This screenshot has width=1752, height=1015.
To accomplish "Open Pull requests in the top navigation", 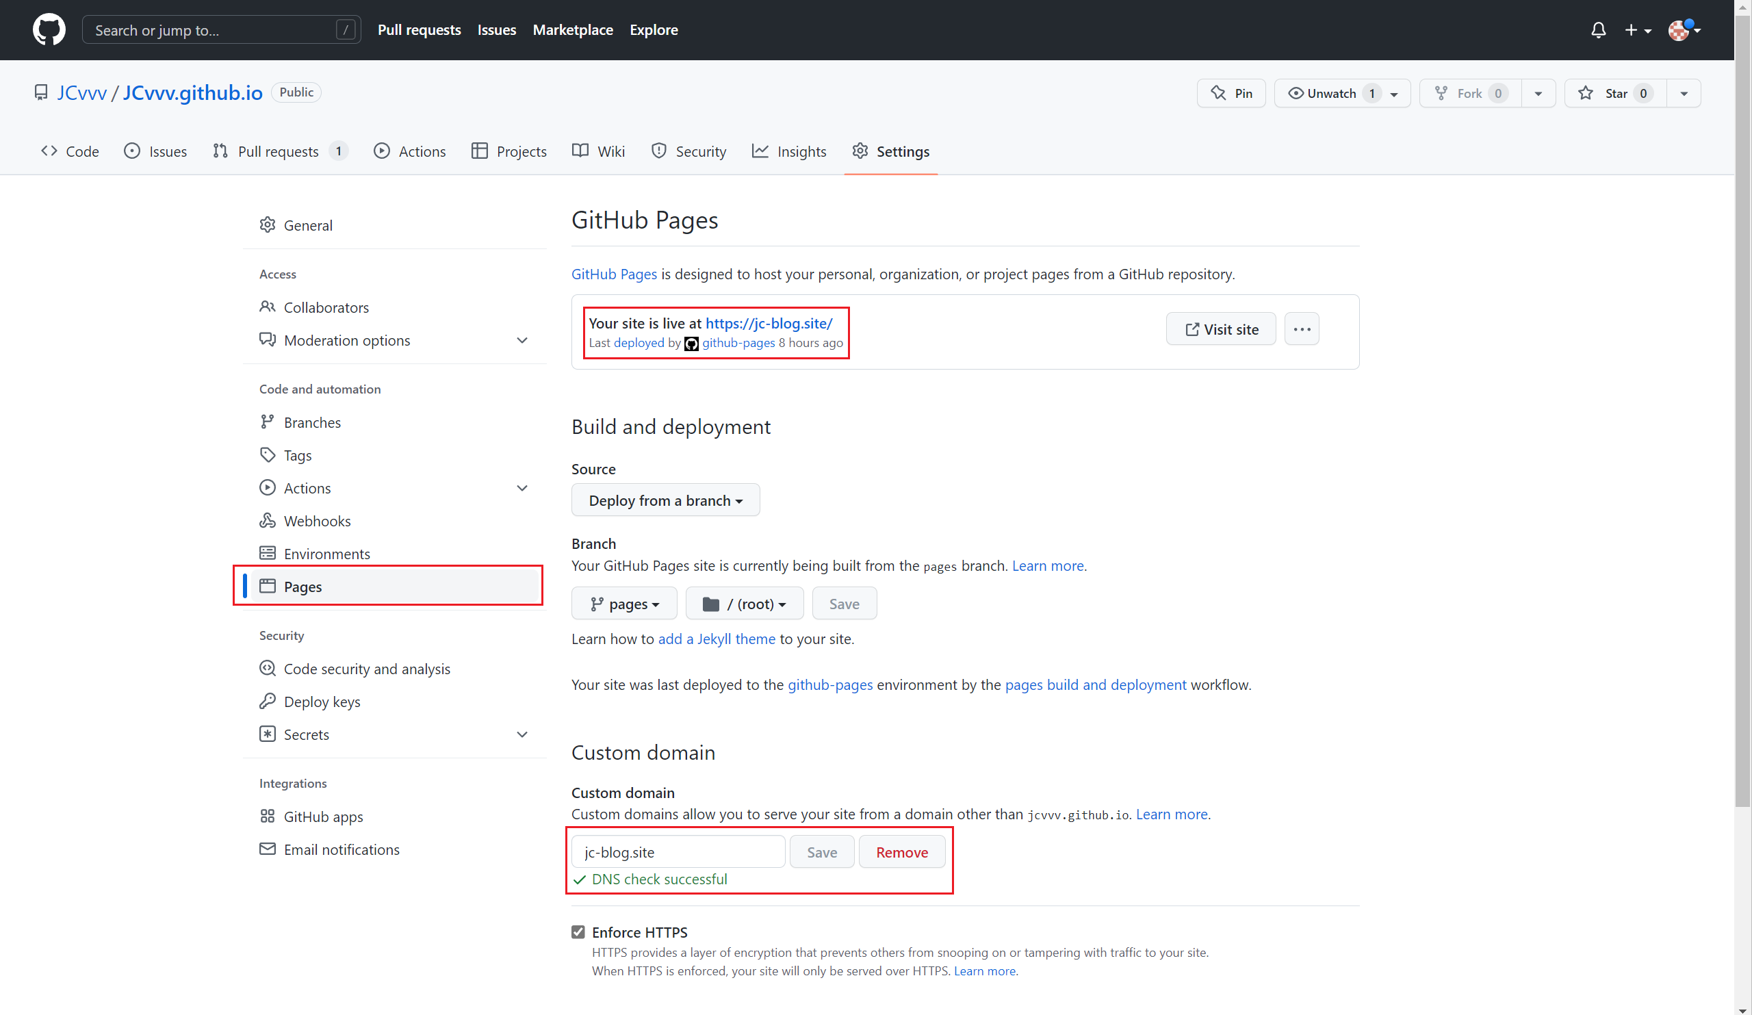I will click(420, 30).
